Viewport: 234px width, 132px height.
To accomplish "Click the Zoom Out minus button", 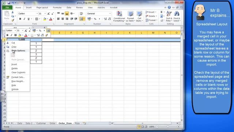I will [157, 127].
